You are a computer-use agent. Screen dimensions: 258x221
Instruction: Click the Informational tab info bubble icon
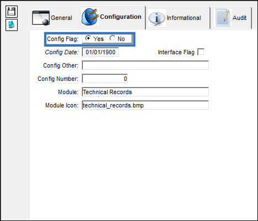(157, 18)
